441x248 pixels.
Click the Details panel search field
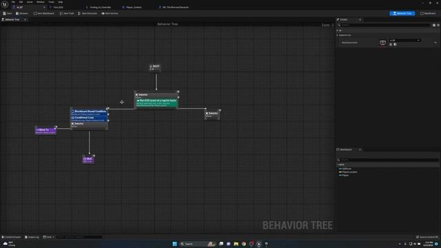coord(384,25)
